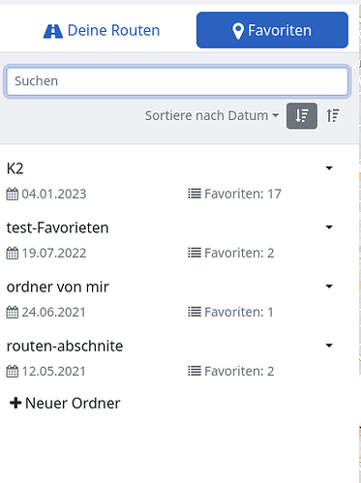Select the Favoriten tab
This screenshot has height=483, width=361.
(272, 30)
